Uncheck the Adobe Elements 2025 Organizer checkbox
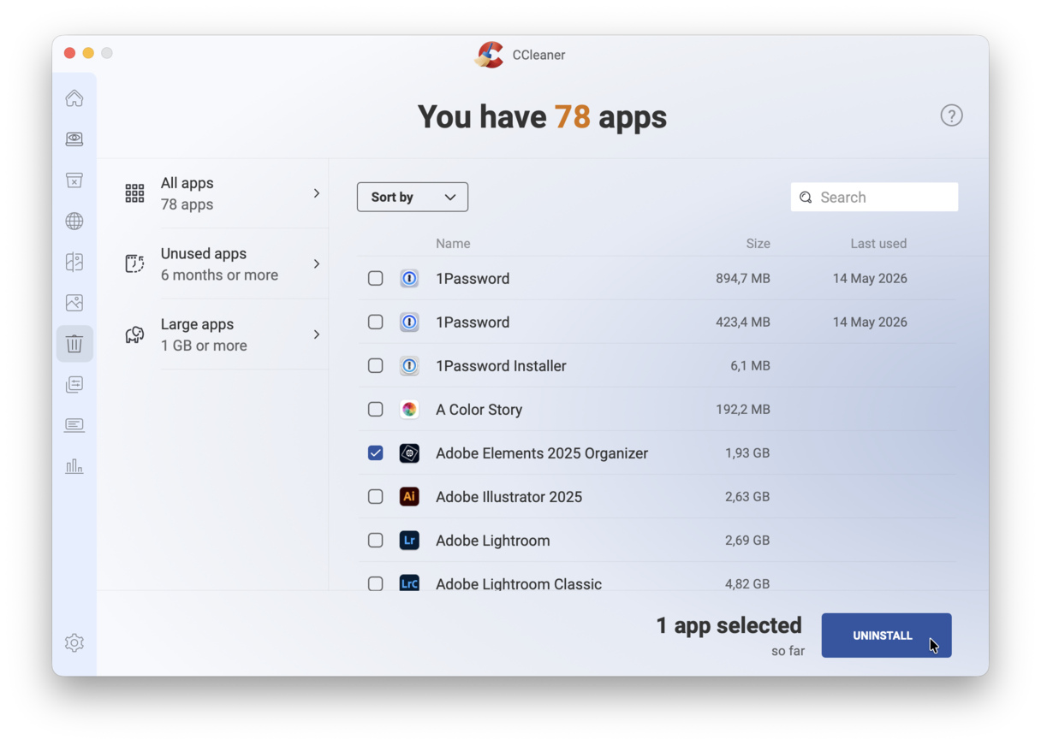Screen dimensions: 1041x745 375,452
